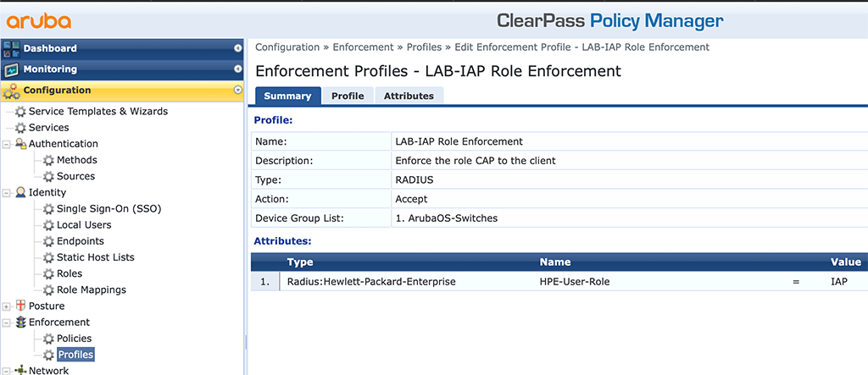This screenshot has height=375, width=868.
Task: Expand the Posture tree node
Action: (6, 306)
